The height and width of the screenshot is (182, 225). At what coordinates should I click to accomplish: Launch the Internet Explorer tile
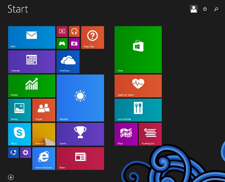click(x=44, y=159)
